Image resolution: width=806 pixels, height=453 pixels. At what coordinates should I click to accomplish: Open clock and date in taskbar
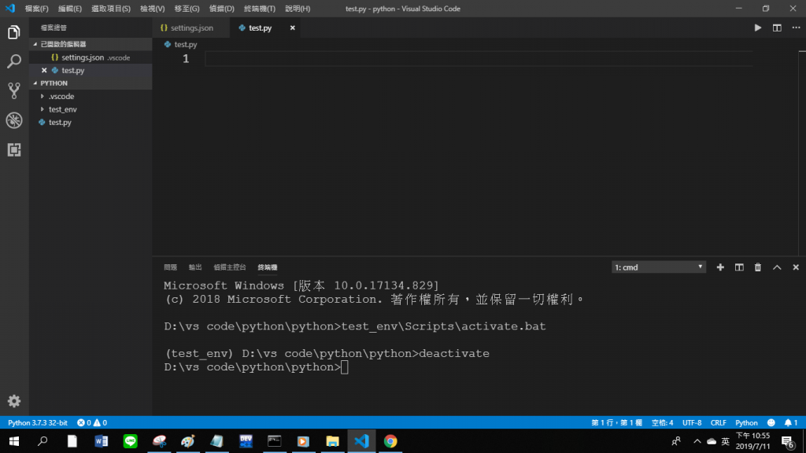tap(753, 441)
